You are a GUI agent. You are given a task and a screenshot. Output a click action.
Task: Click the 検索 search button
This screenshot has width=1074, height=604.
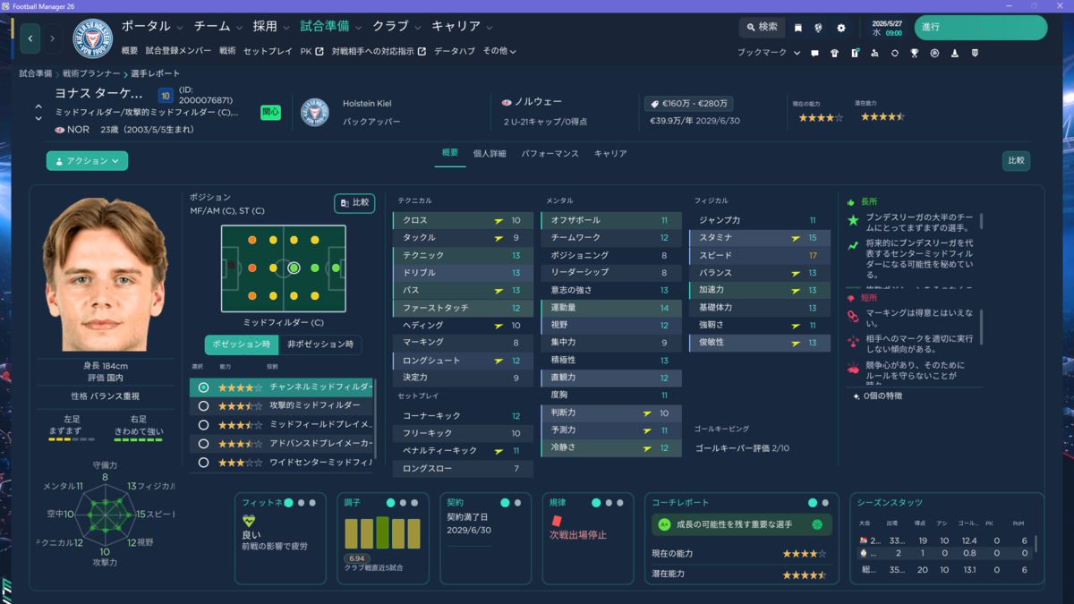pos(762,28)
